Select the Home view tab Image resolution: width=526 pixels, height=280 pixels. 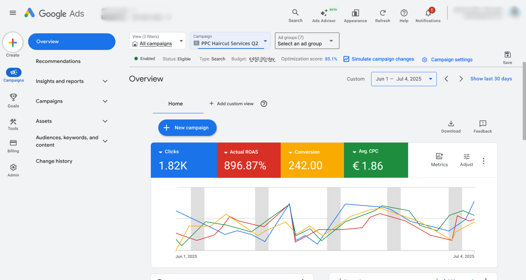pyautogui.click(x=175, y=104)
